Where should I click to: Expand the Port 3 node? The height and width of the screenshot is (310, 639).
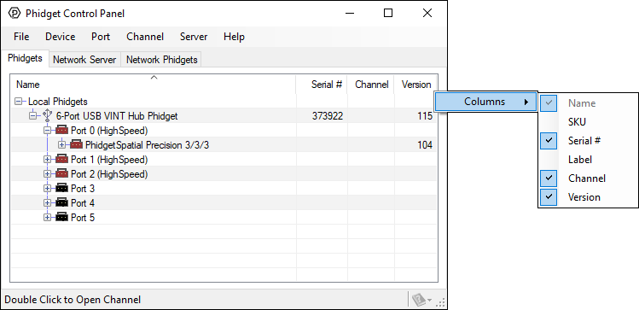pos(47,189)
